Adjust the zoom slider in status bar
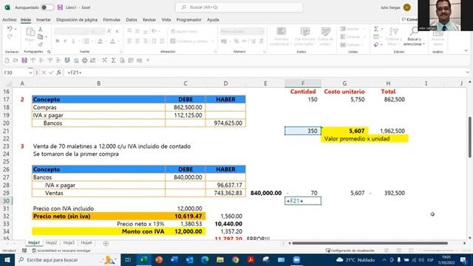This screenshot has height=266, width=473. click(439, 250)
